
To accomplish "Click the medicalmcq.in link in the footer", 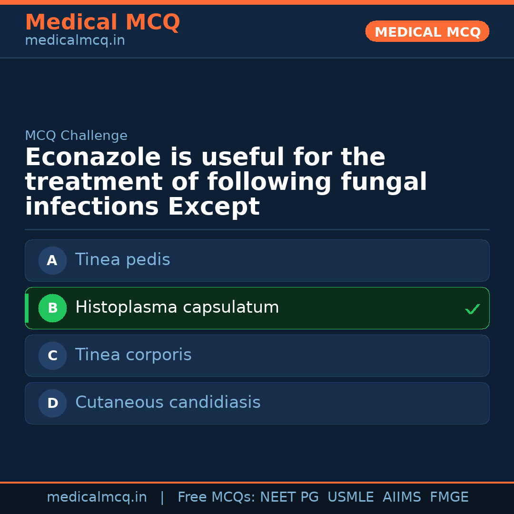I will [97, 497].
